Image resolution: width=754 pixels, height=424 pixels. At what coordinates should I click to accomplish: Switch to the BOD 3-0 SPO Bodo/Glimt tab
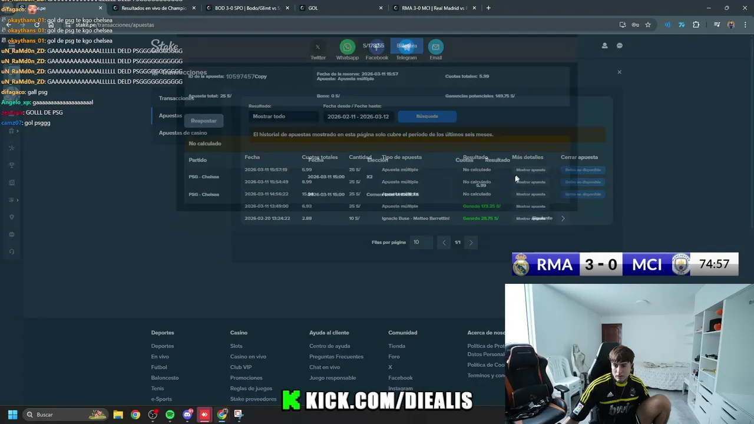pyautogui.click(x=247, y=8)
